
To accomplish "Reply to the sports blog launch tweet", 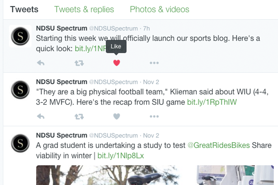I will 41,63.
